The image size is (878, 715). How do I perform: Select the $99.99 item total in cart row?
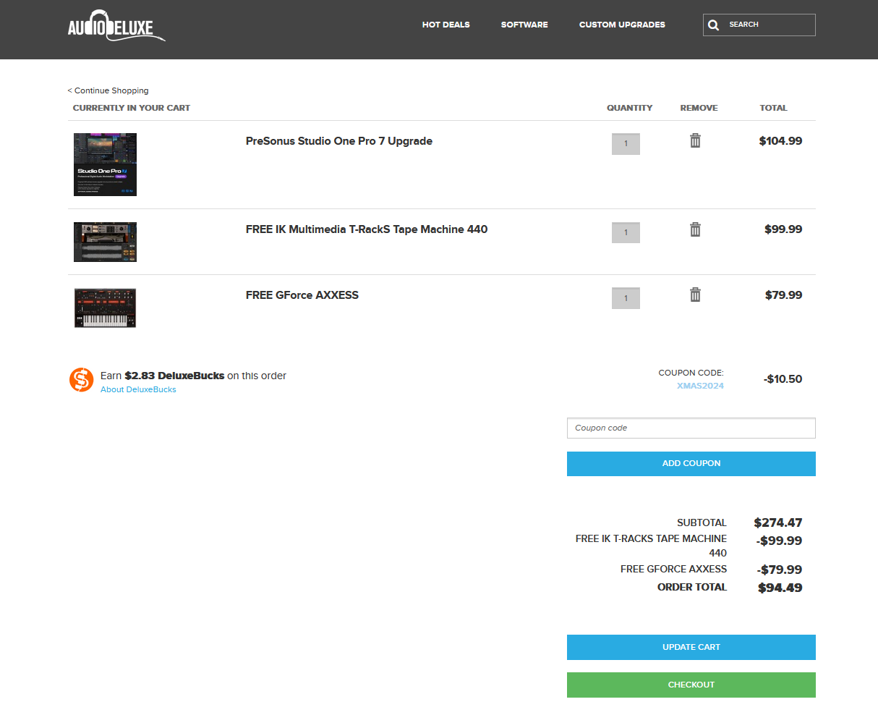(783, 229)
